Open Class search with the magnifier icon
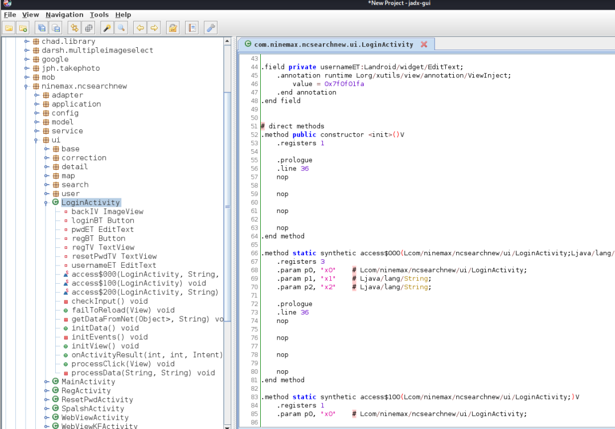This screenshot has width=615, height=429. [121, 27]
